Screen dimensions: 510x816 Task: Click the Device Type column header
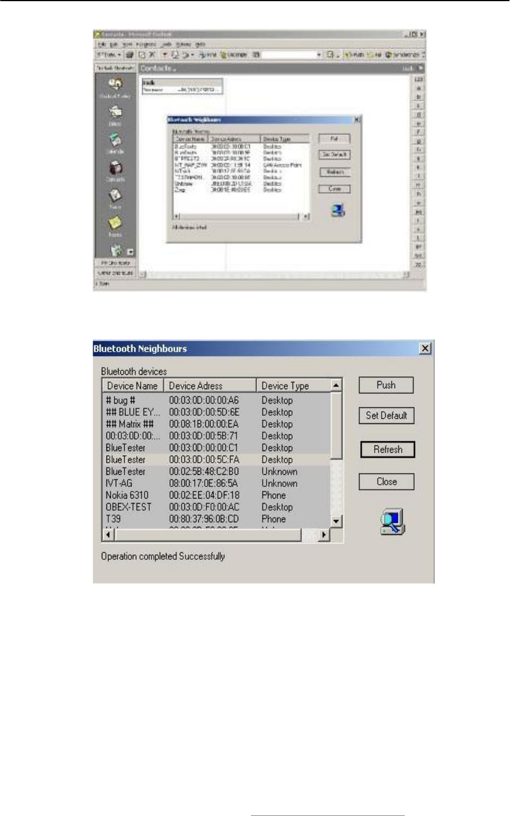(293, 386)
